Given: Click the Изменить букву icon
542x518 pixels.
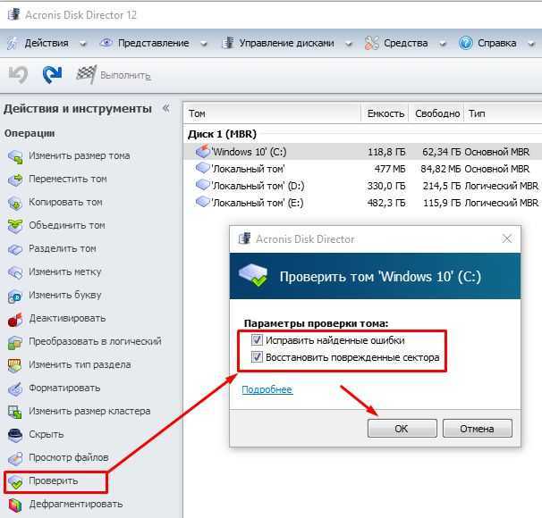Looking at the screenshot, I should coord(15,296).
